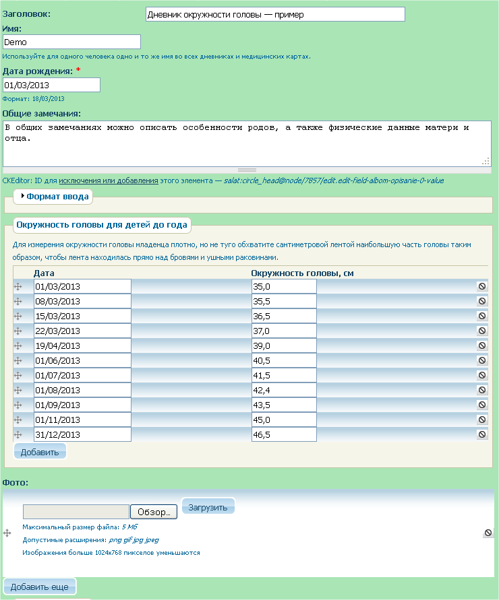Remove the Фото upload item
Screen dimensions: 499x600
pyautogui.click(x=488, y=533)
